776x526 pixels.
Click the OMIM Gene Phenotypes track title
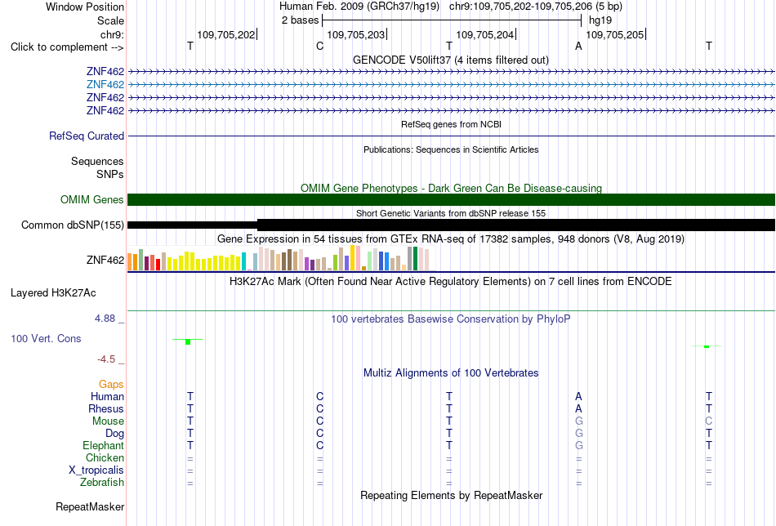tap(451, 189)
